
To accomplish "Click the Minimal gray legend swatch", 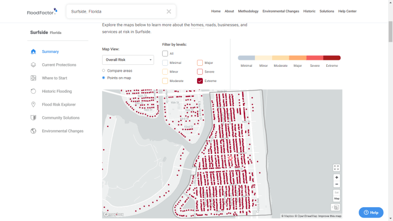I will pyautogui.click(x=247, y=58).
